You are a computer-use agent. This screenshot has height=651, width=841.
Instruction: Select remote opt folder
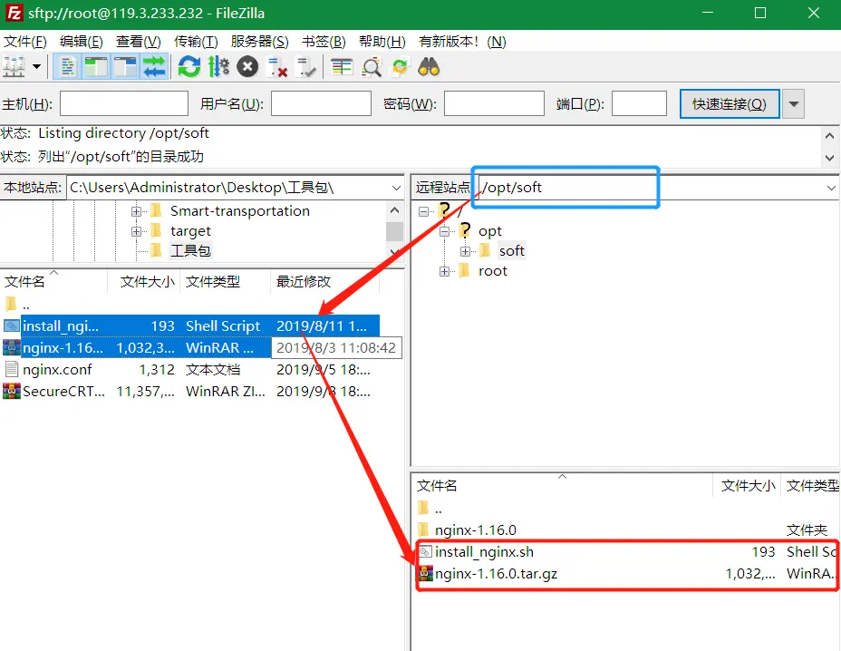[x=489, y=231]
